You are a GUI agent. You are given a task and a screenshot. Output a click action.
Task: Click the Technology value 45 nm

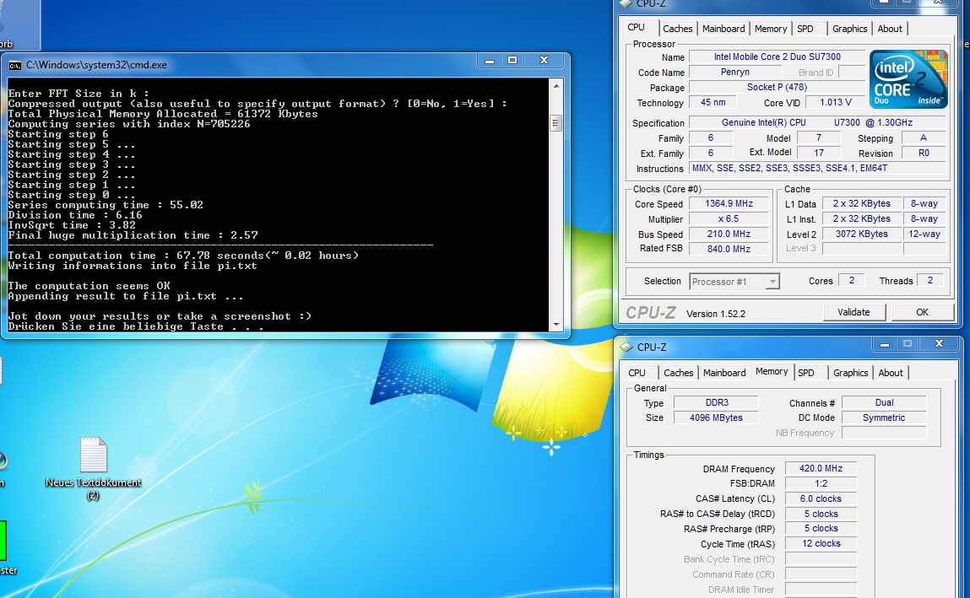click(713, 103)
